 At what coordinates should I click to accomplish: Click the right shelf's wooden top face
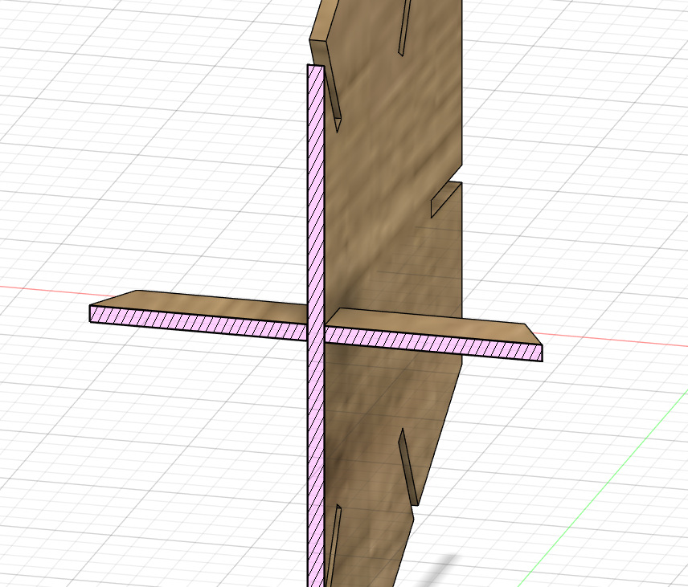(432, 327)
